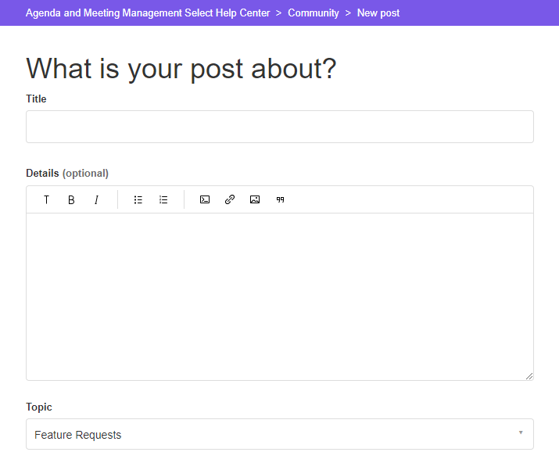Open the New post breadcrumb

point(378,13)
